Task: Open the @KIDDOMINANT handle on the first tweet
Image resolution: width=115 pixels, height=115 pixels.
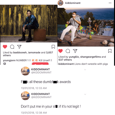Action: (x=41, y=72)
